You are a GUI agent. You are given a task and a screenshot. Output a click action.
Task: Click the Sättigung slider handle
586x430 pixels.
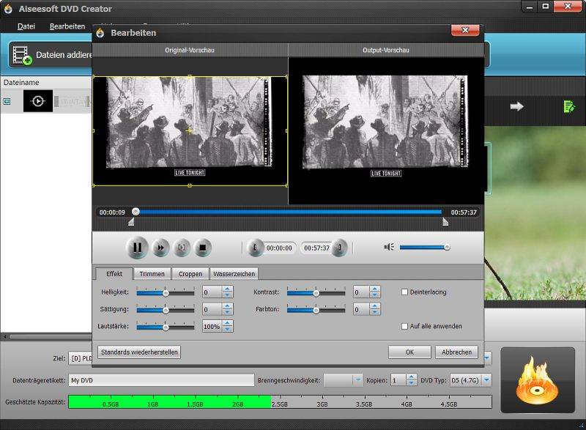click(166, 310)
